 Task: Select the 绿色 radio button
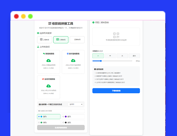[39, 122]
